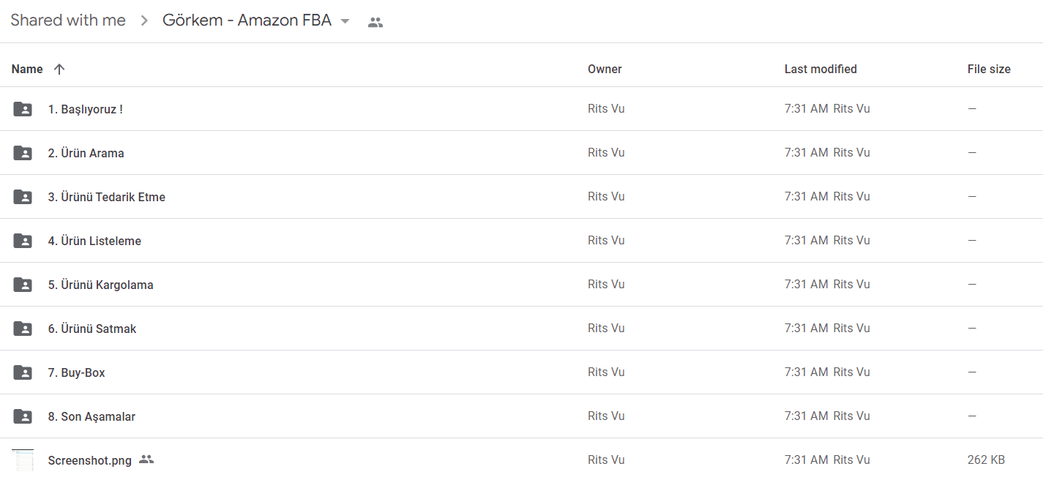Toggle sort direction arrow next to Name

[x=59, y=69]
